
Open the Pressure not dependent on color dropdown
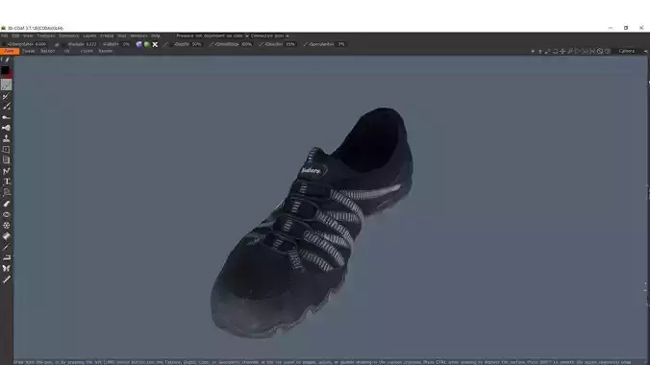[212, 36]
